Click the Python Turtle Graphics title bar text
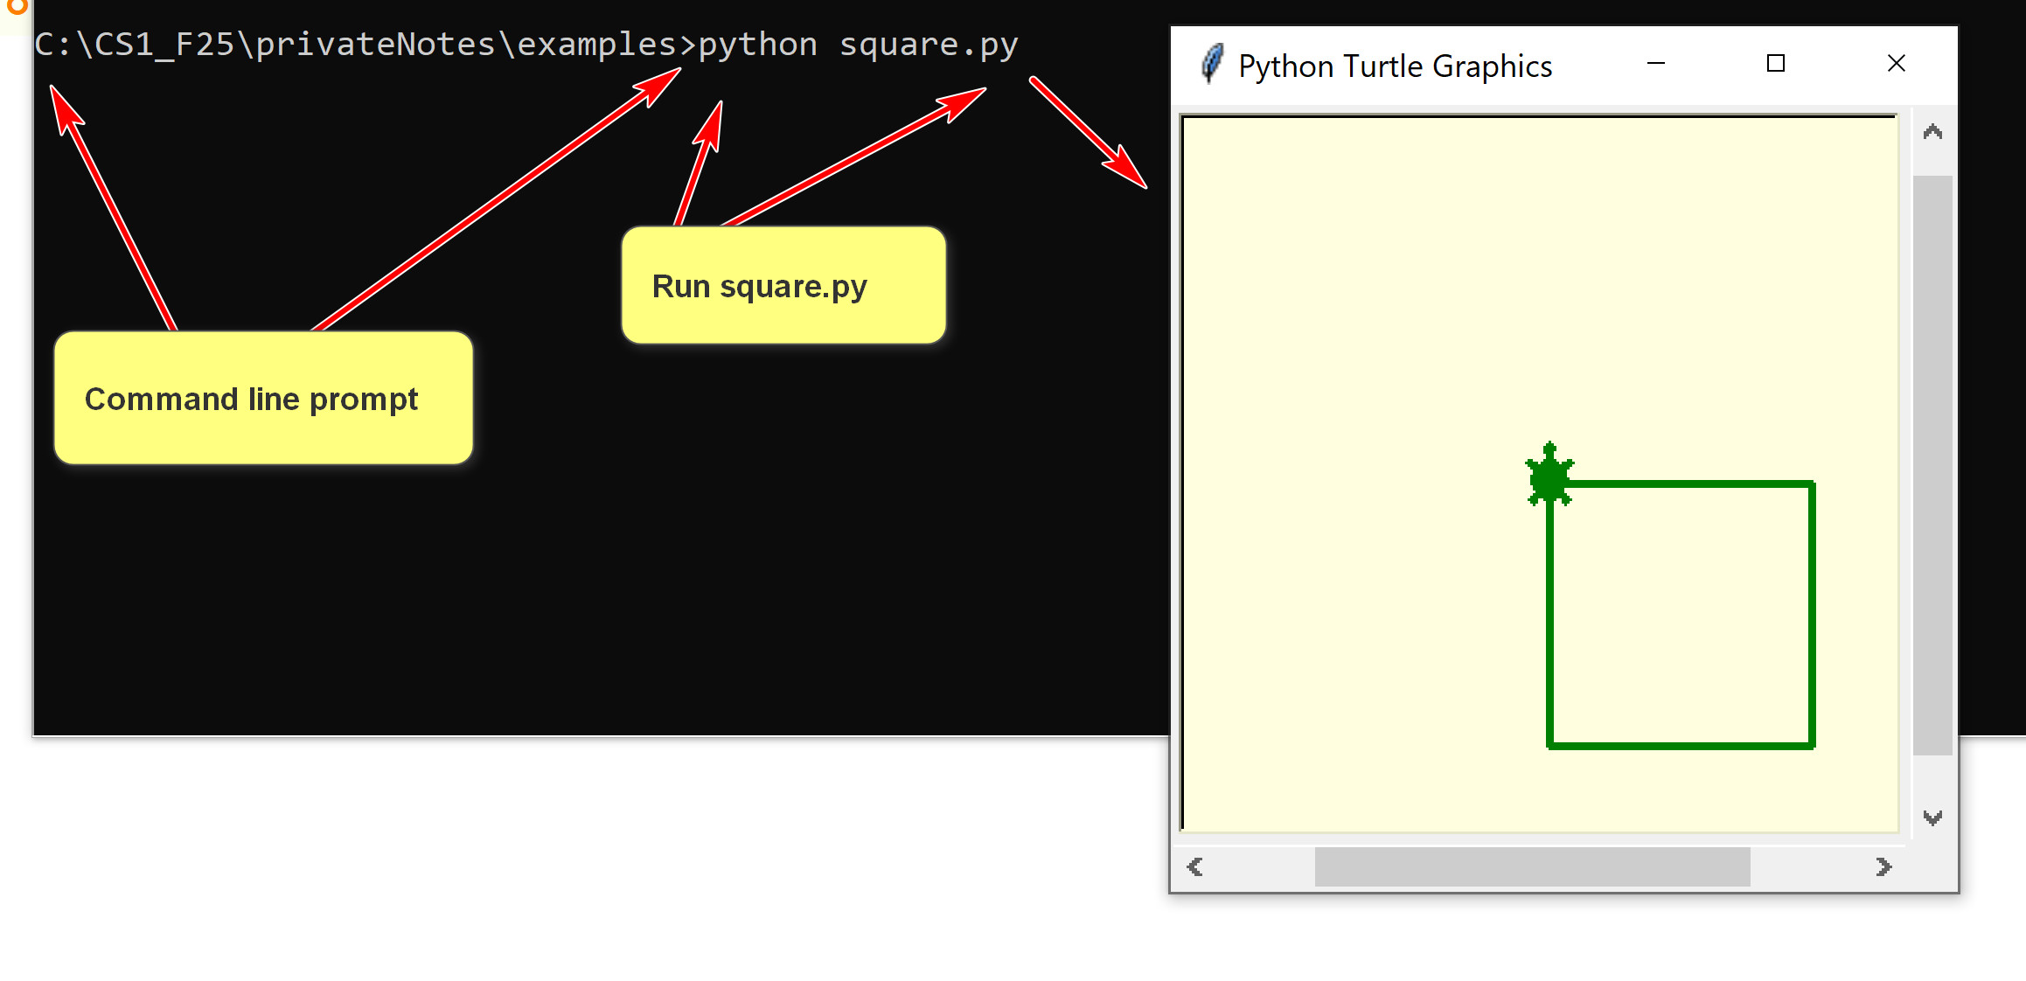 [1395, 66]
